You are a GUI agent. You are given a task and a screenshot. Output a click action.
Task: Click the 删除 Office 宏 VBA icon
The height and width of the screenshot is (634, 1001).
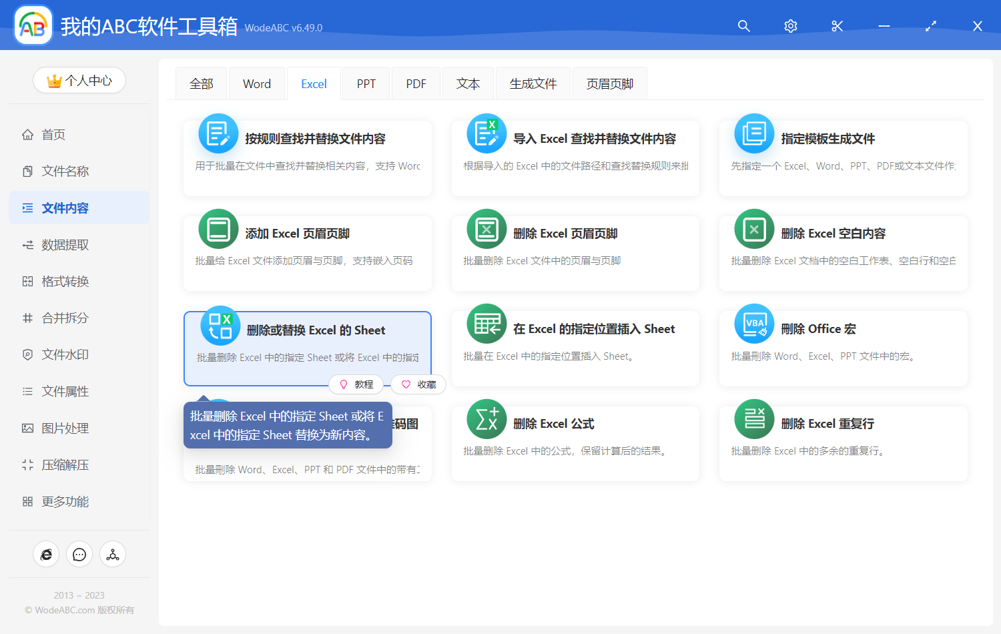tap(754, 324)
